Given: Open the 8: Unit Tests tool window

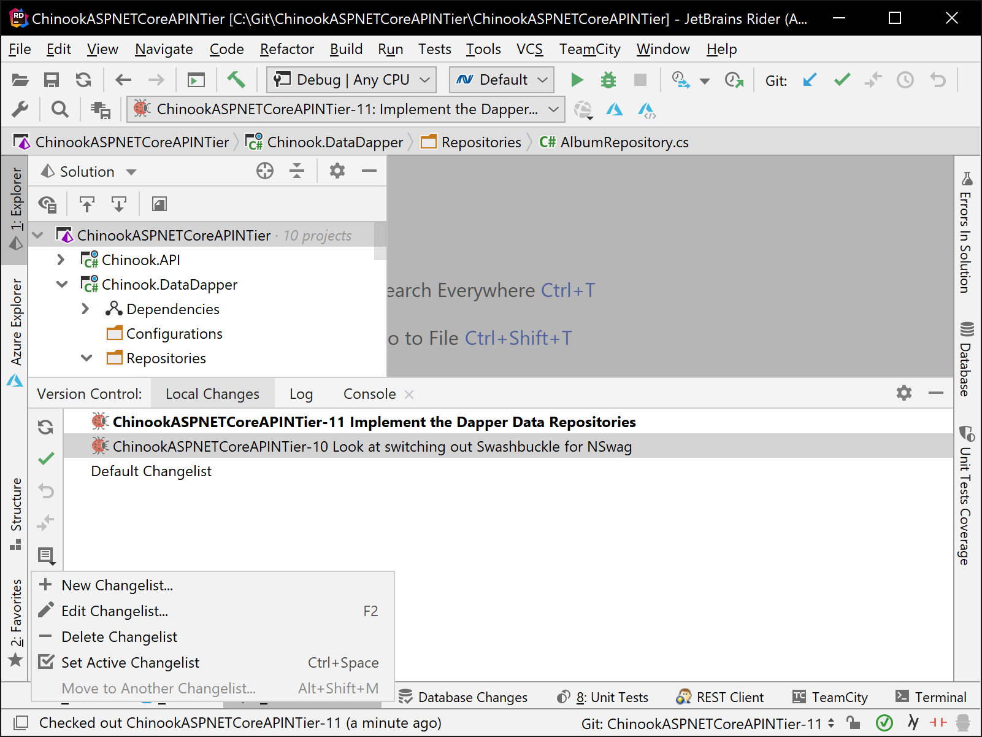Looking at the screenshot, I should point(602,697).
